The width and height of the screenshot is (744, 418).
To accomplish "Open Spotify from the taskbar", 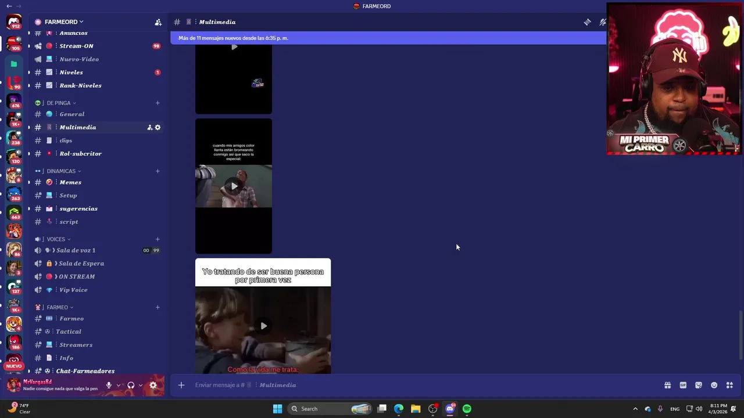I will (467, 409).
